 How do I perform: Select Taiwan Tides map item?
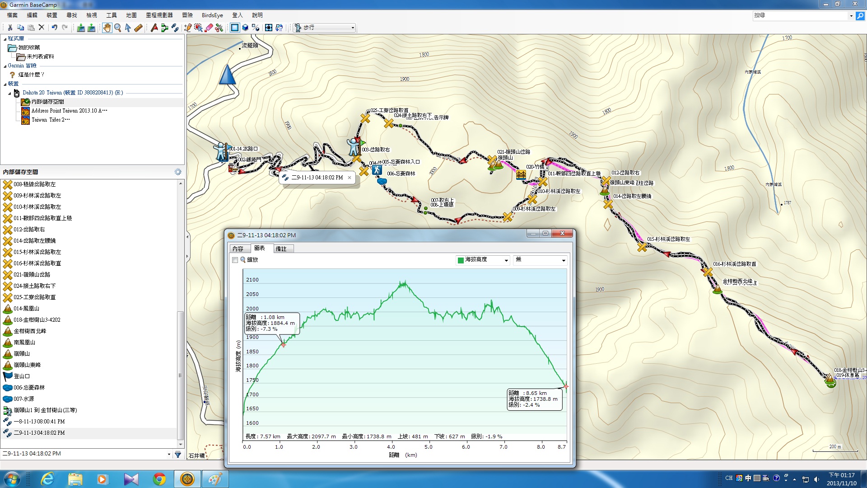[51, 120]
